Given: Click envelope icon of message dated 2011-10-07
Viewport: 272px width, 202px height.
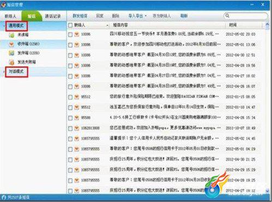Looking at the screenshot, I should [77, 128].
